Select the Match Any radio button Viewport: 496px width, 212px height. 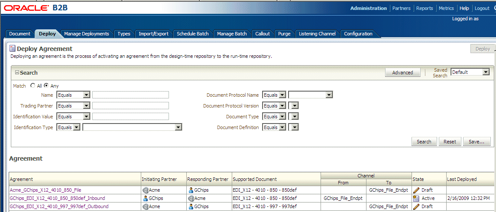click(46, 85)
